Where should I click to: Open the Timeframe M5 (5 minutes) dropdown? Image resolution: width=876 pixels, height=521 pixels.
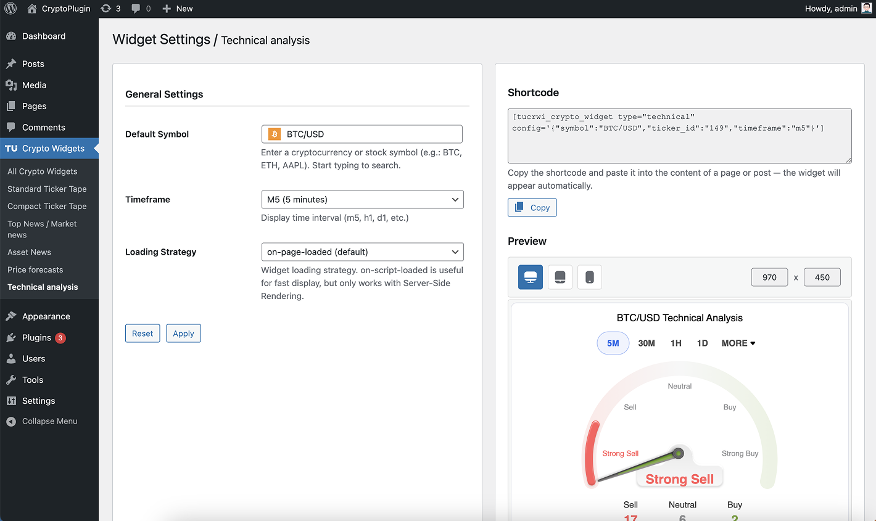click(x=362, y=200)
